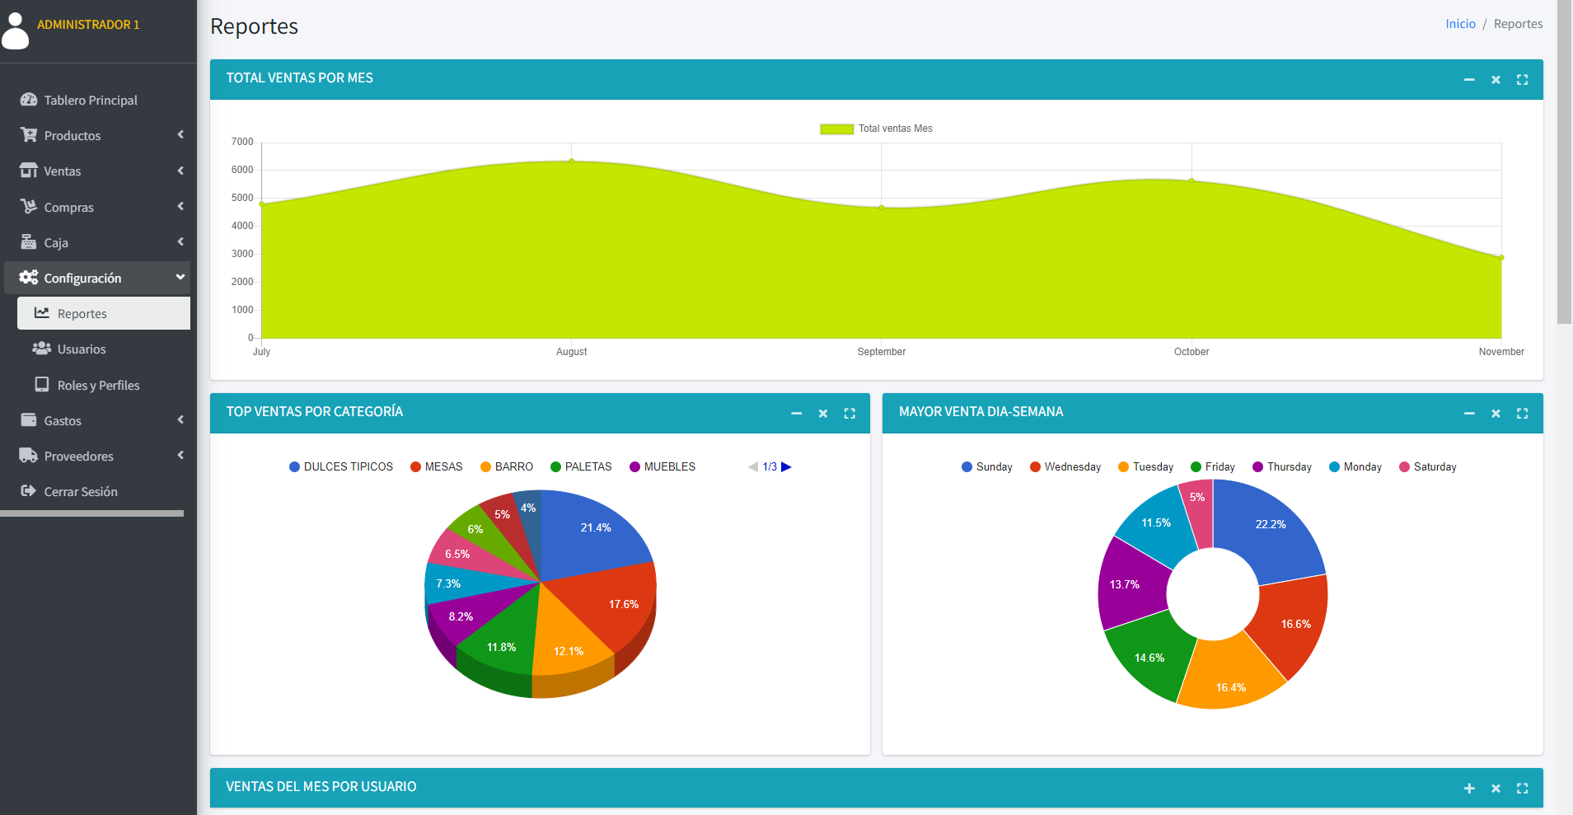Maximize the Mayor Venta Dia-Semana card
Image resolution: width=1573 pixels, height=815 pixels.
coord(1522,414)
